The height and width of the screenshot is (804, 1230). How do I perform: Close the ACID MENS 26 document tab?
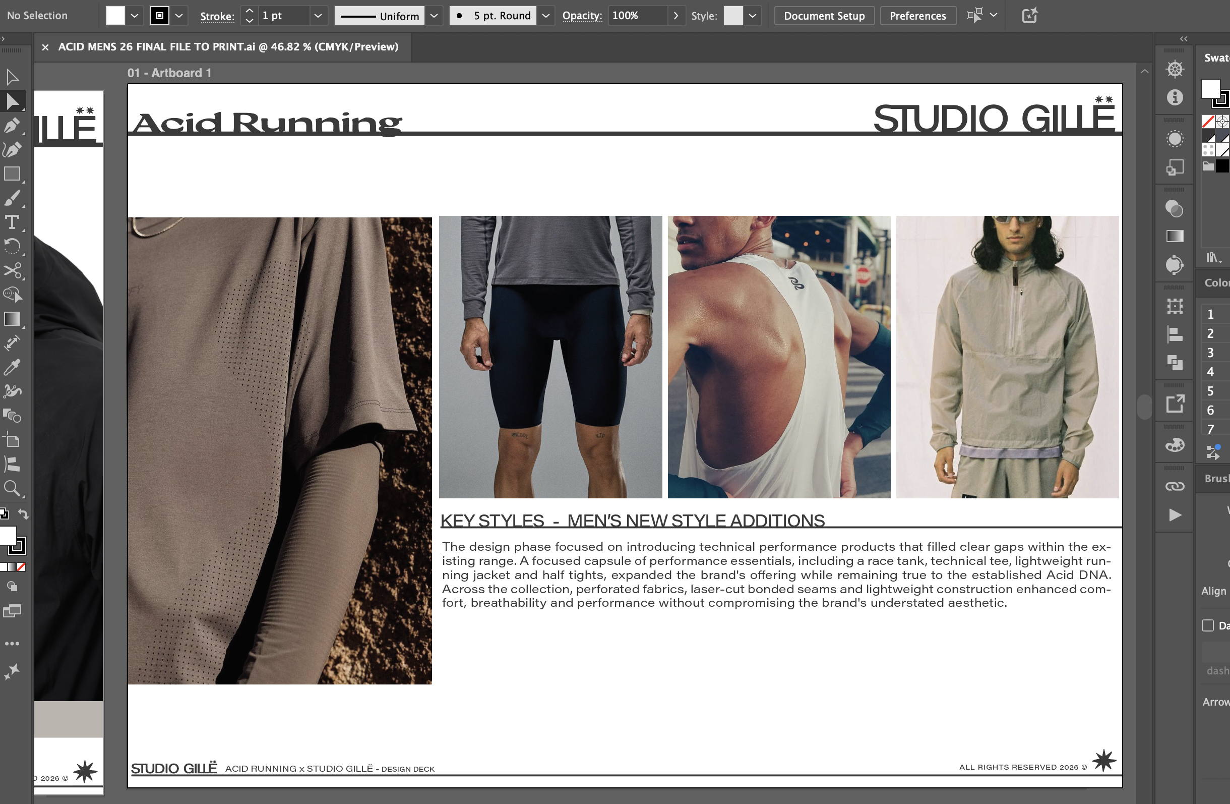[x=45, y=47]
